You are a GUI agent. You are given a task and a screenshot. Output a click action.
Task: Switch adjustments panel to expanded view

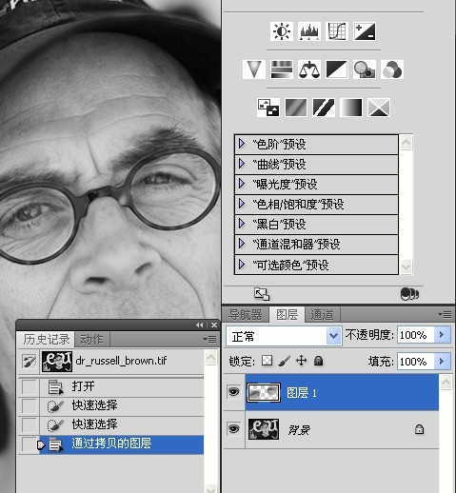tap(262, 294)
